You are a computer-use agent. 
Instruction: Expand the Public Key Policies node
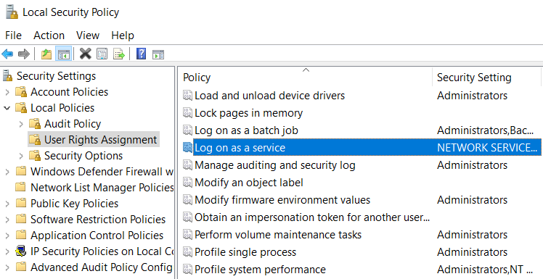(7, 204)
